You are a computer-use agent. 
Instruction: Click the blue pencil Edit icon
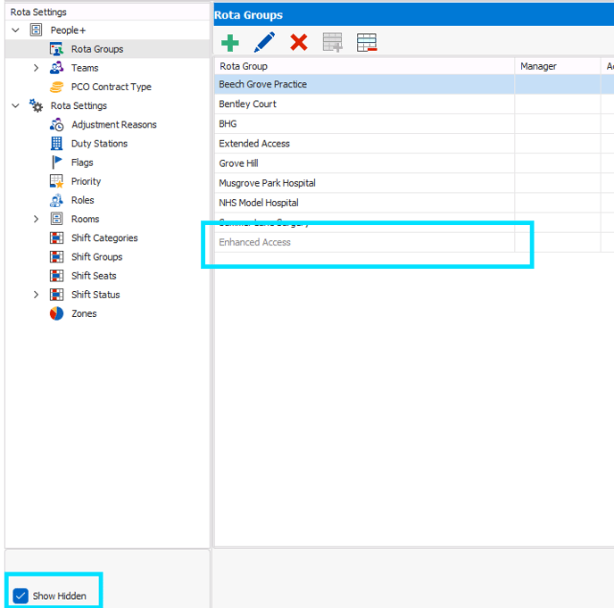pos(264,42)
